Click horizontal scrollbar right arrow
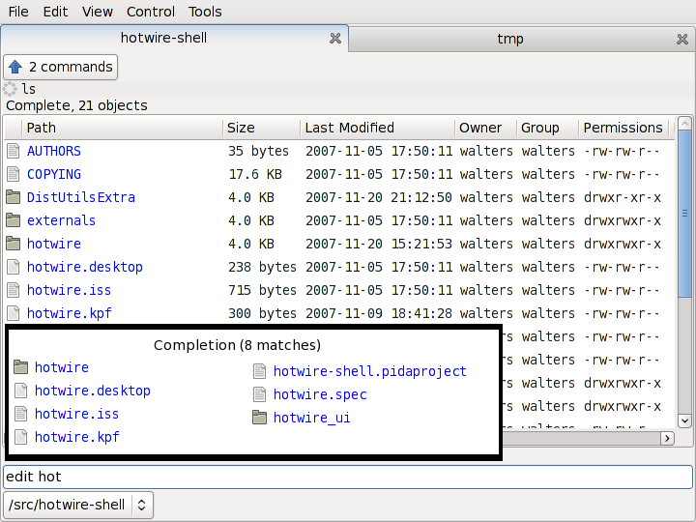696x522 pixels. pos(667,439)
